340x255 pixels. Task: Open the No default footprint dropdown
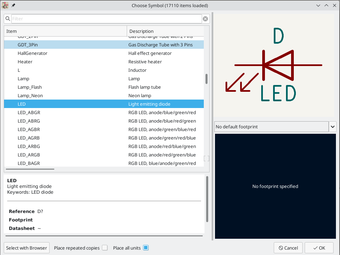click(333, 127)
